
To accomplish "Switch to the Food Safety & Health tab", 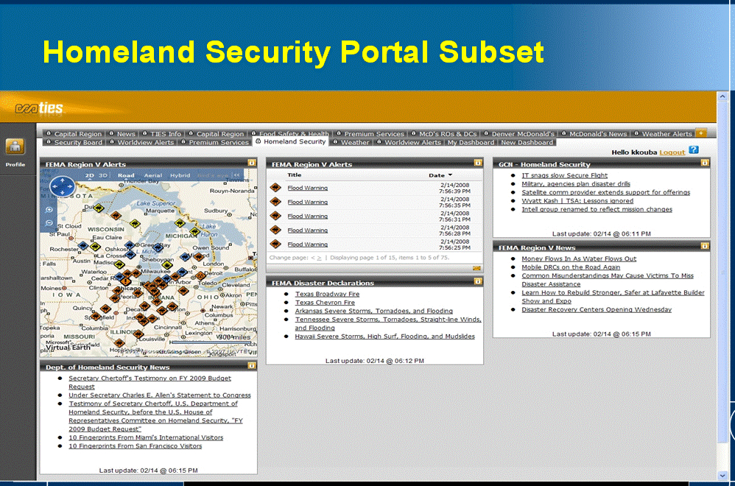I will (289, 133).
